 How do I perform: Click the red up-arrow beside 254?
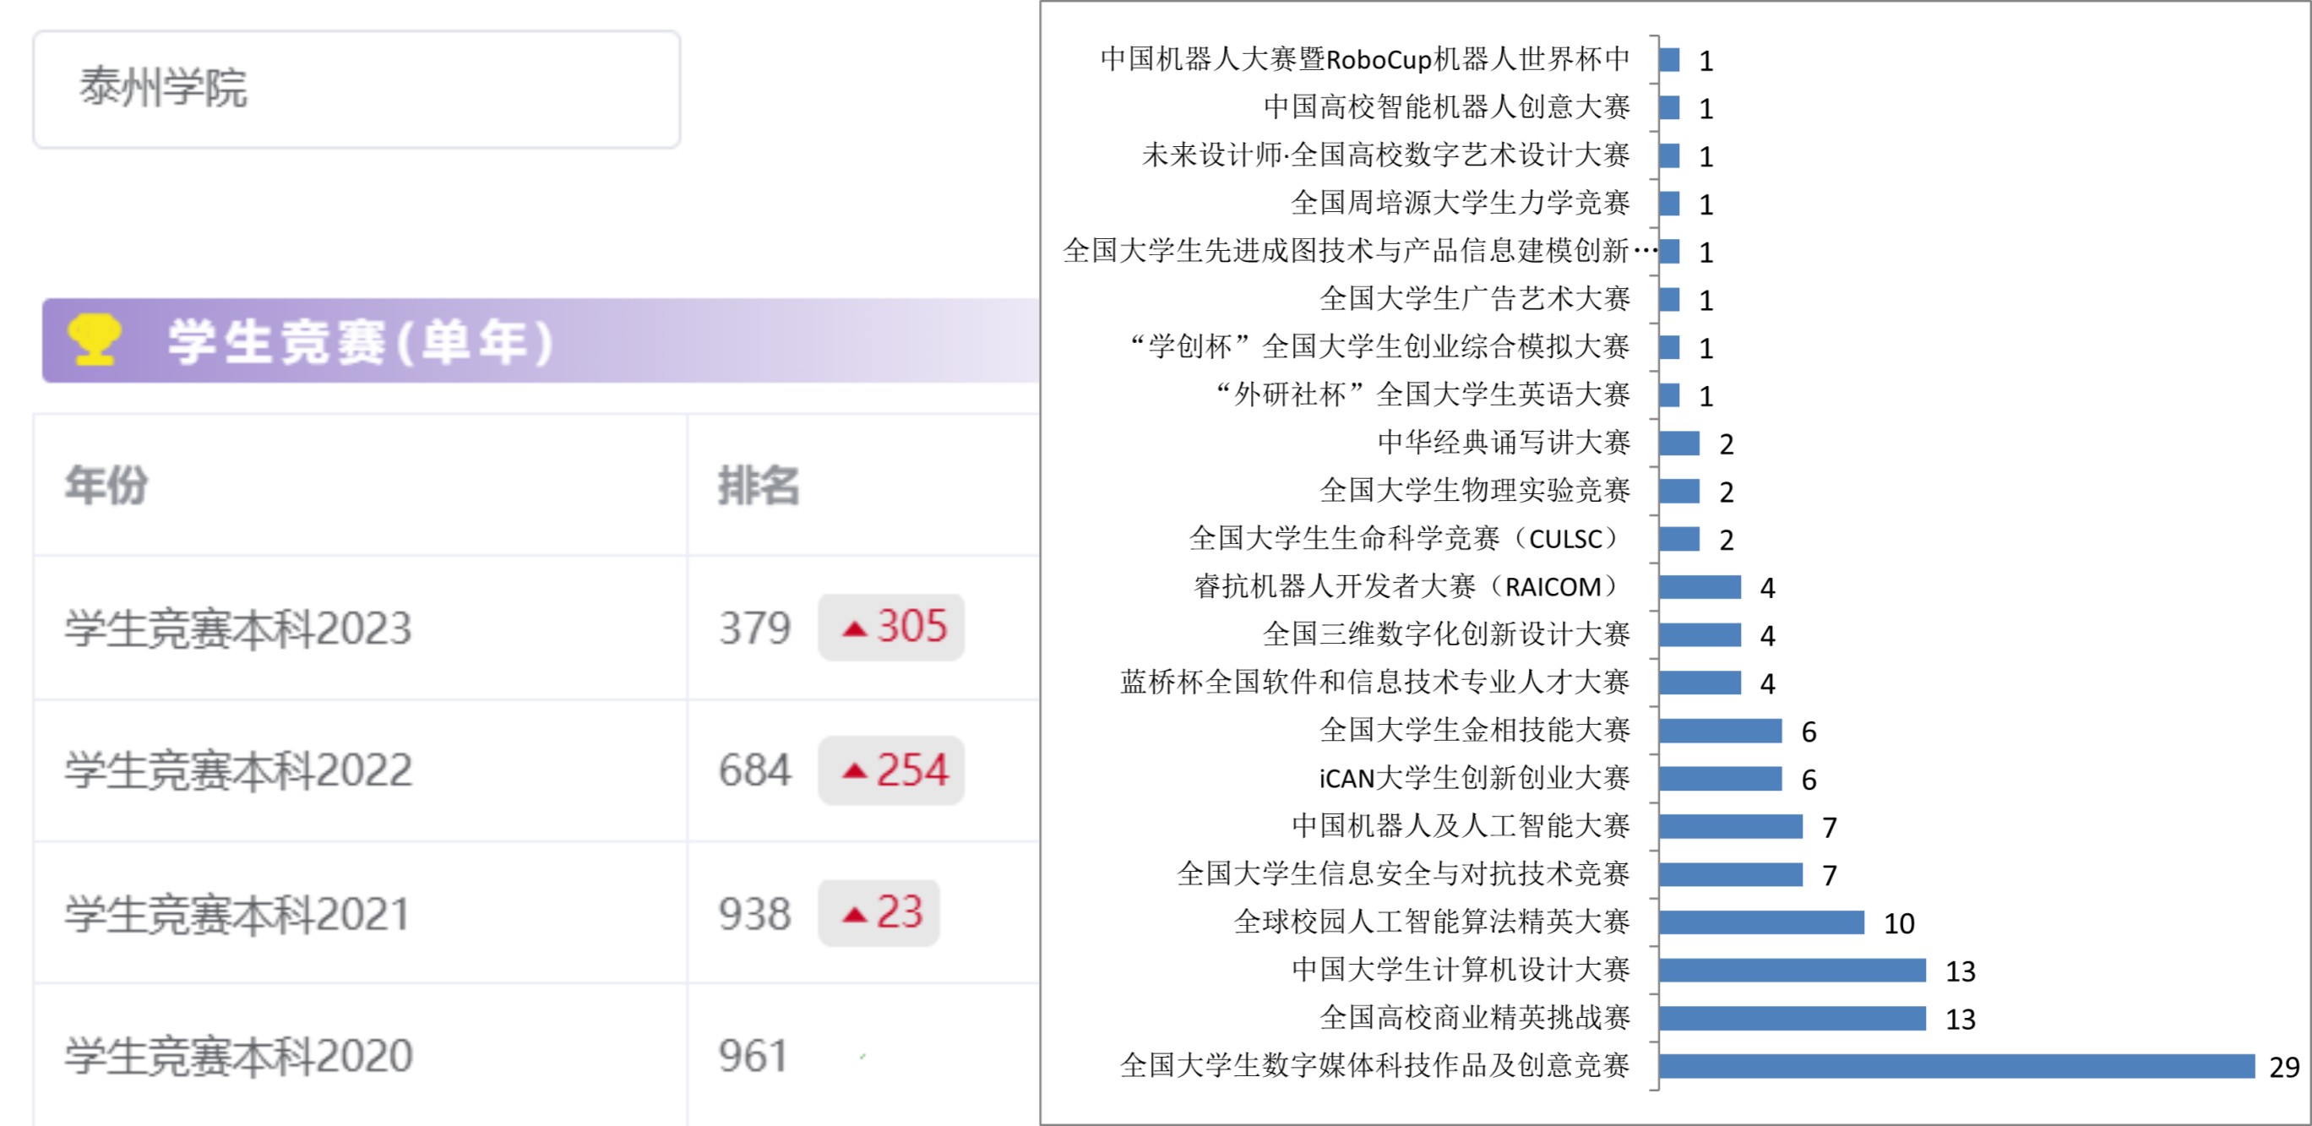(x=855, y=770)
